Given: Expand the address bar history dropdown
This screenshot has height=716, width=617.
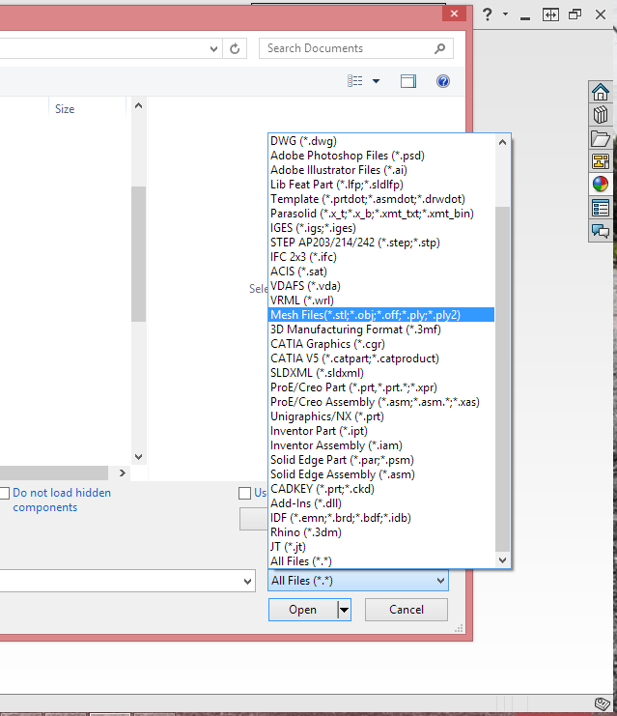Looking at the screenshot, I should (213, 49).
